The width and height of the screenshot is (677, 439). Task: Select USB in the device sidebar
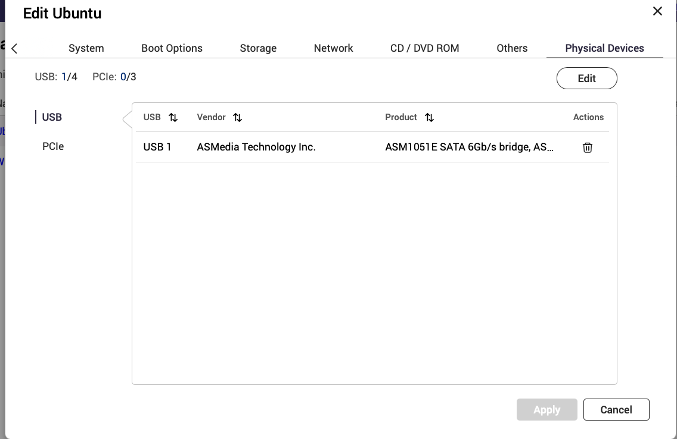(x=52, y=117)
